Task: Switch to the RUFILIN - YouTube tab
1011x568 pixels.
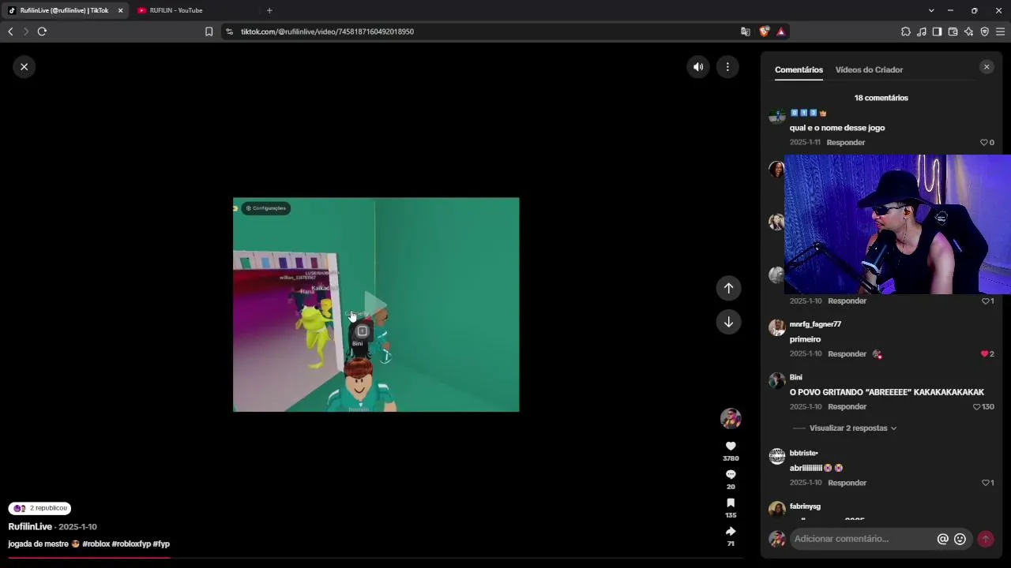Action: (x=193, y=10)
